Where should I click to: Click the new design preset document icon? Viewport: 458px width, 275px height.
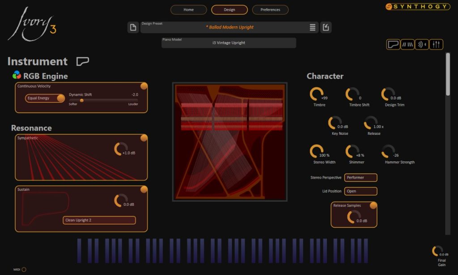pos(133,28)
